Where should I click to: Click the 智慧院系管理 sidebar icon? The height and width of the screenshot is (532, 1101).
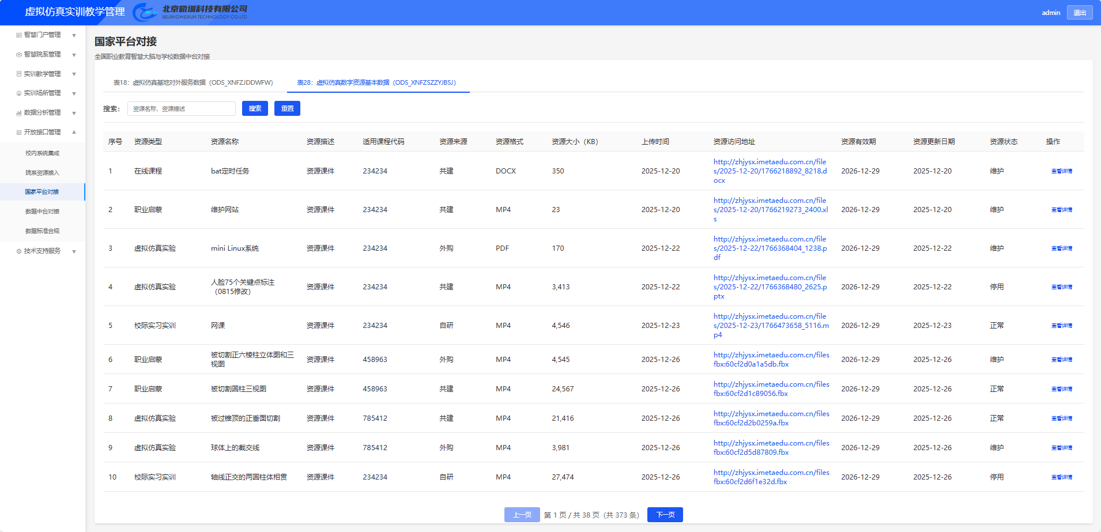point(19,55)
